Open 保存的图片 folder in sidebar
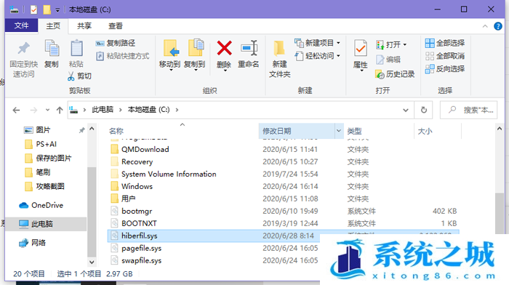The width and height of the screenshot is (509, 285). pos(48,158)
